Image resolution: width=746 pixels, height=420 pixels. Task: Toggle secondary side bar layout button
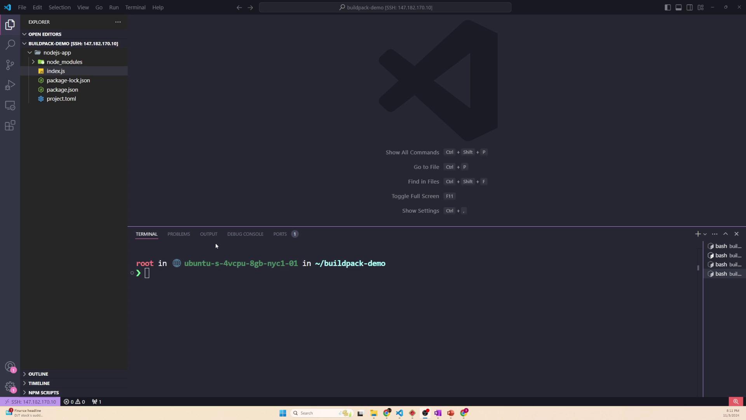click(x=689, y=7)
